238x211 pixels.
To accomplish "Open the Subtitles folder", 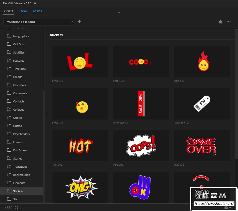I will [x=22, y=52].
